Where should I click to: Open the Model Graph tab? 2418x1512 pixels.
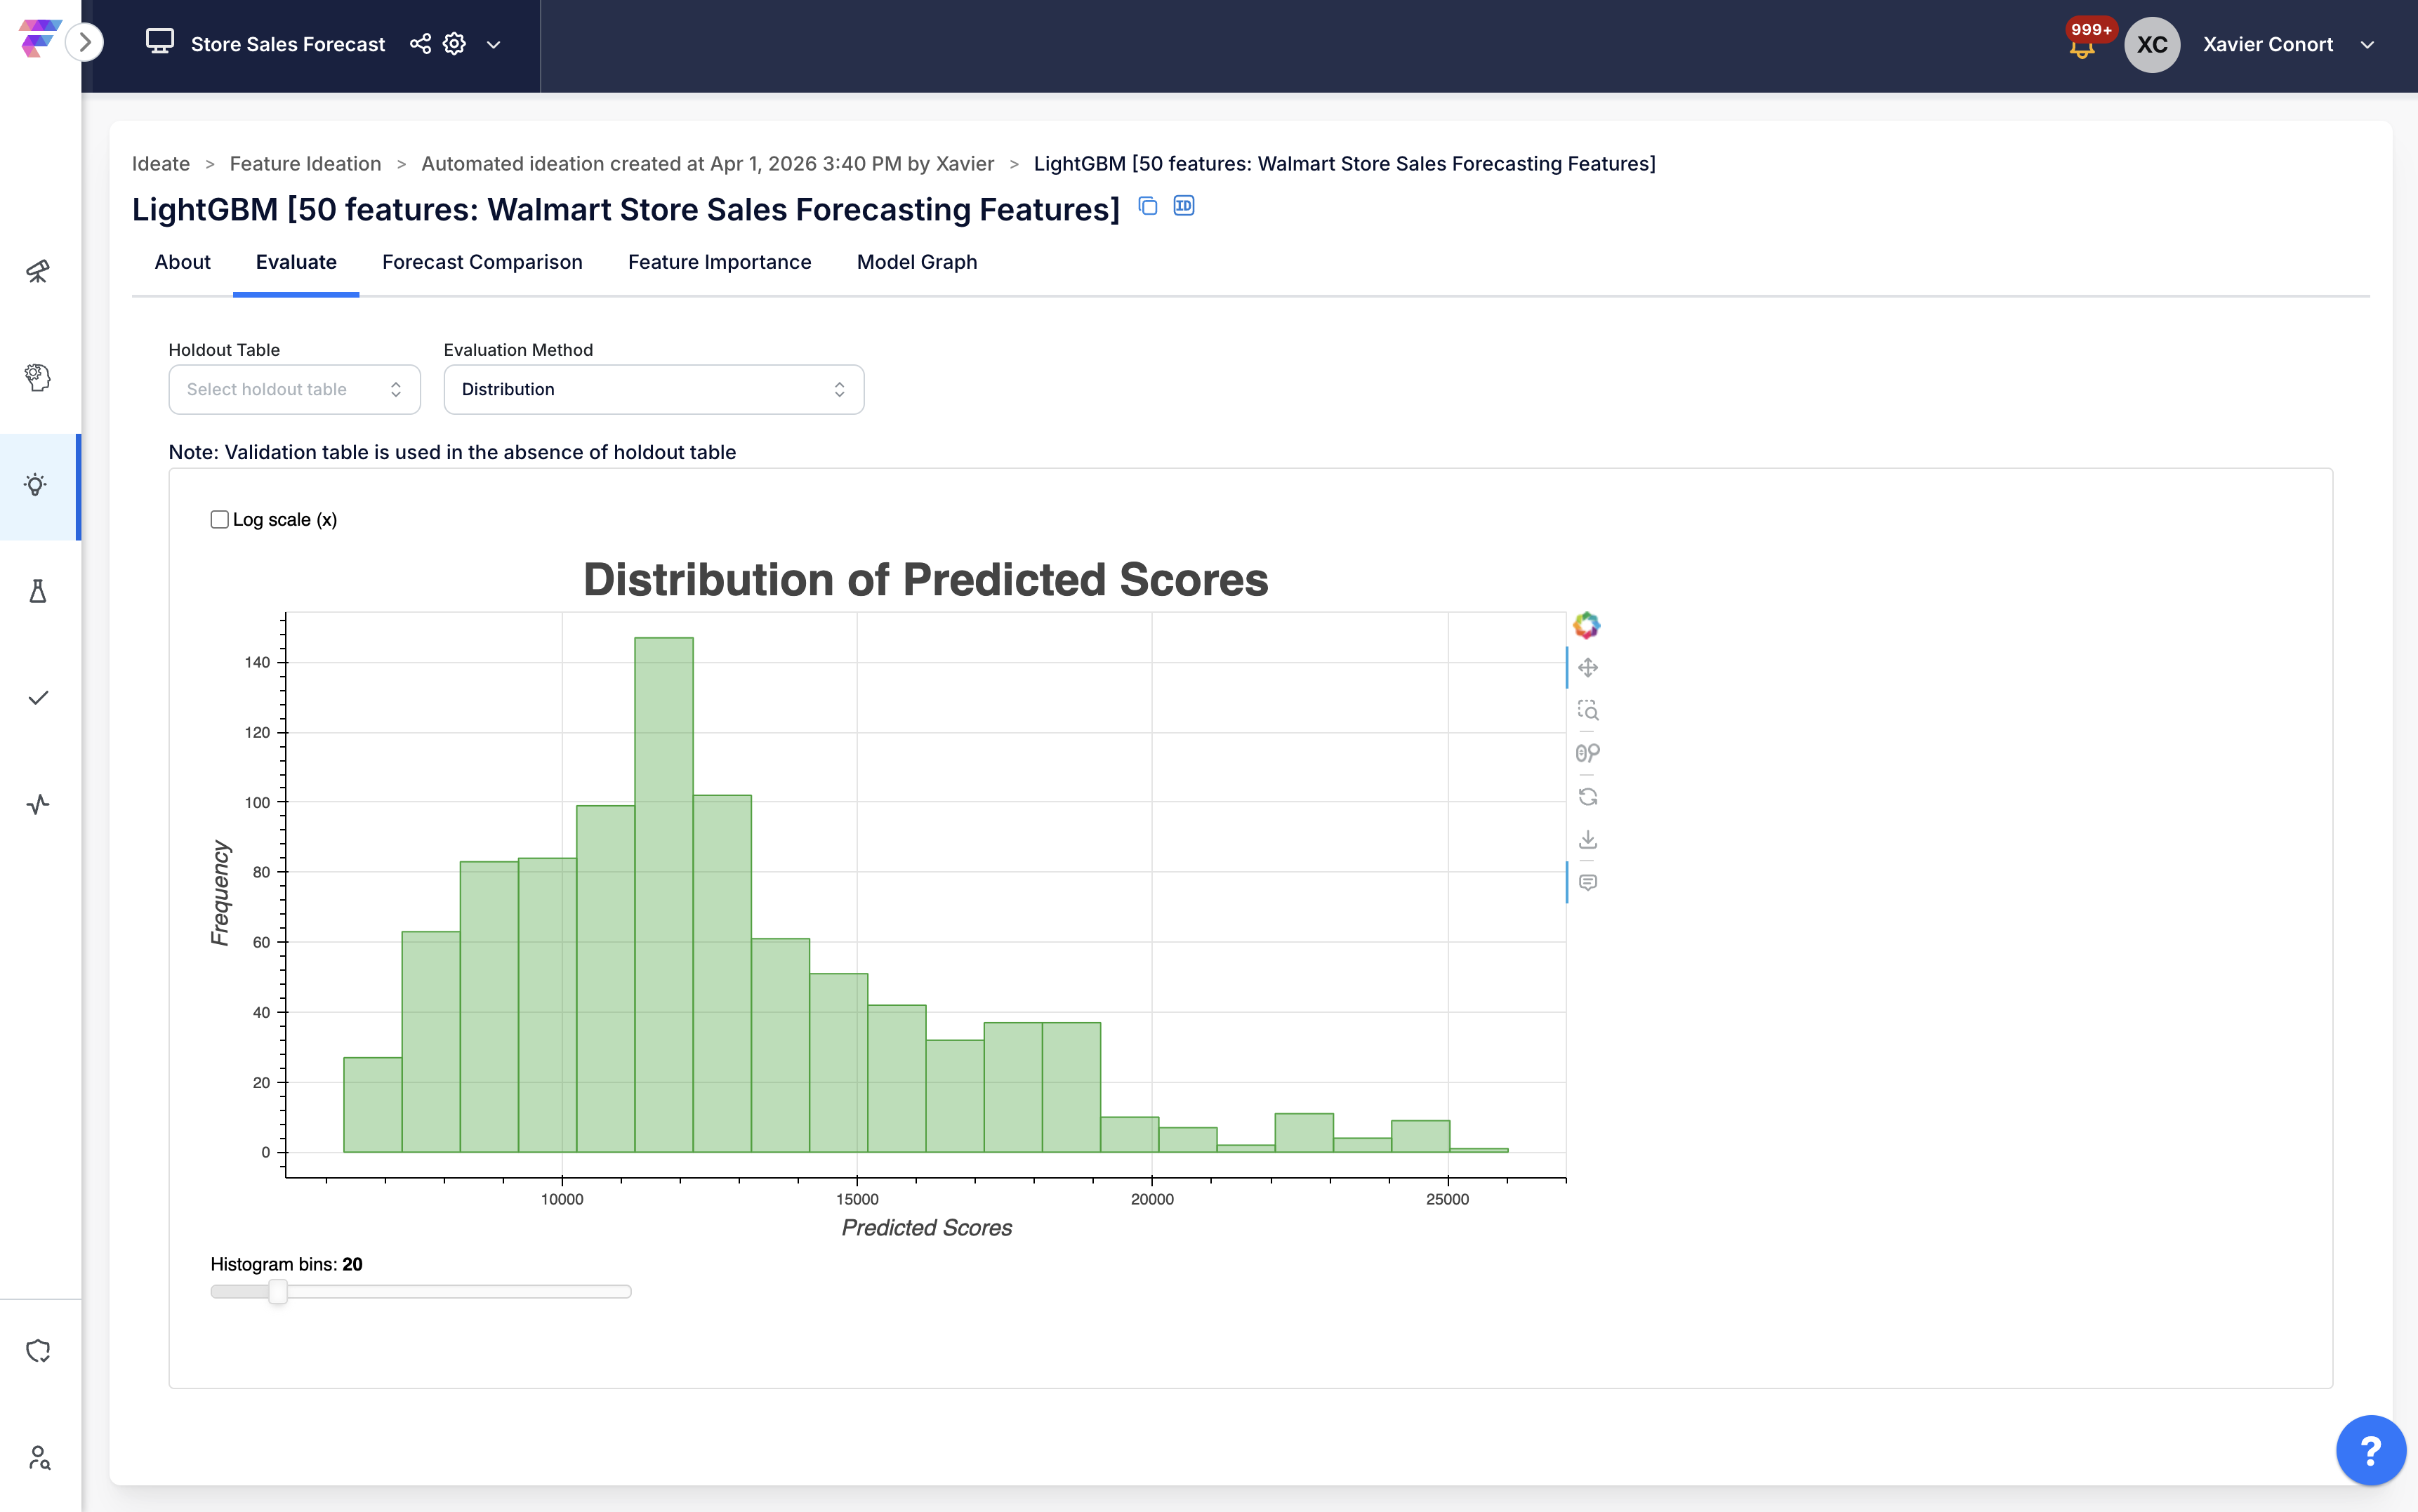click(x=916, y=262)
